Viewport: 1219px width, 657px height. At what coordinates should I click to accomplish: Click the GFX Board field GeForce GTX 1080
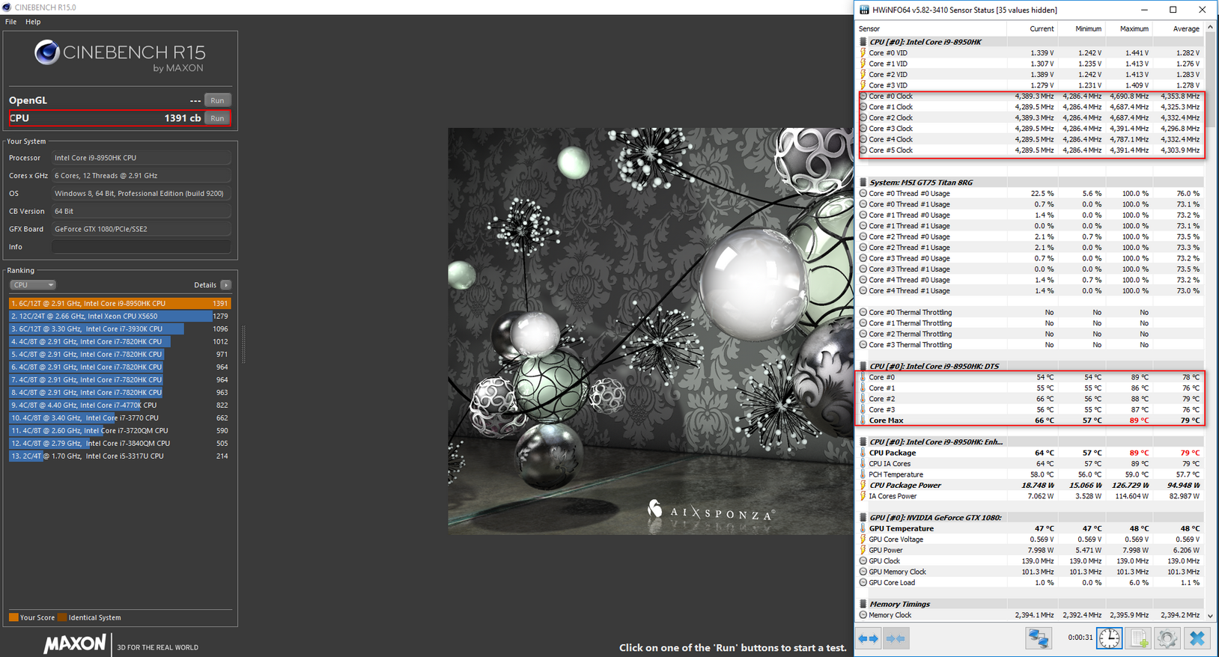pos(141,229)
